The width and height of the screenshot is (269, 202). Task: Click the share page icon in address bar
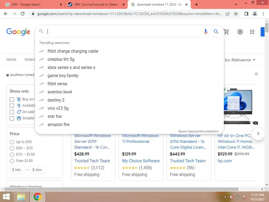227,14
